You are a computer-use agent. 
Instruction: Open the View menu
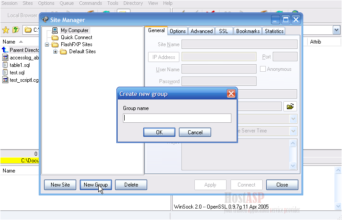click(153, 3)
